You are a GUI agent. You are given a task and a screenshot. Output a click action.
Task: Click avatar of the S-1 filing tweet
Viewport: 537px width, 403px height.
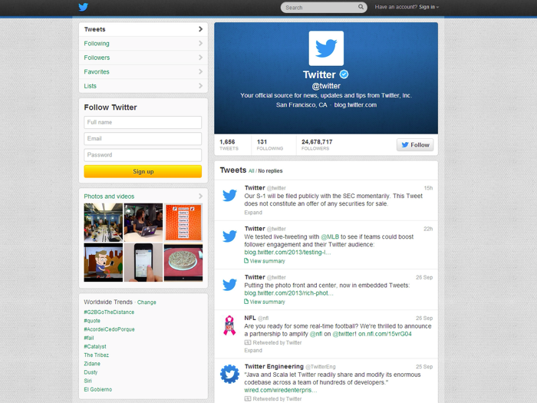click(x=229, y=195)
